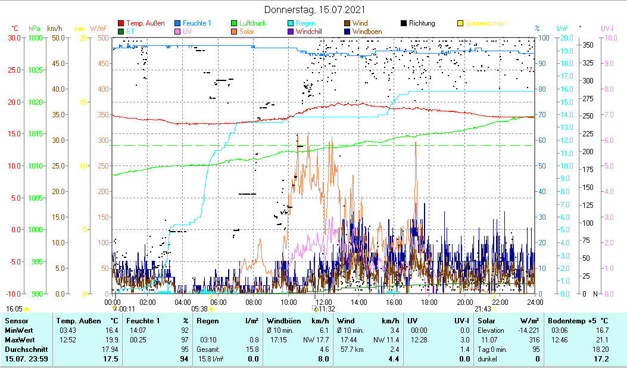This screenshot has width=627, height=368.
Task: Select the brown Wind legend square
Action: pyautogui.click(x=347, y=23)
